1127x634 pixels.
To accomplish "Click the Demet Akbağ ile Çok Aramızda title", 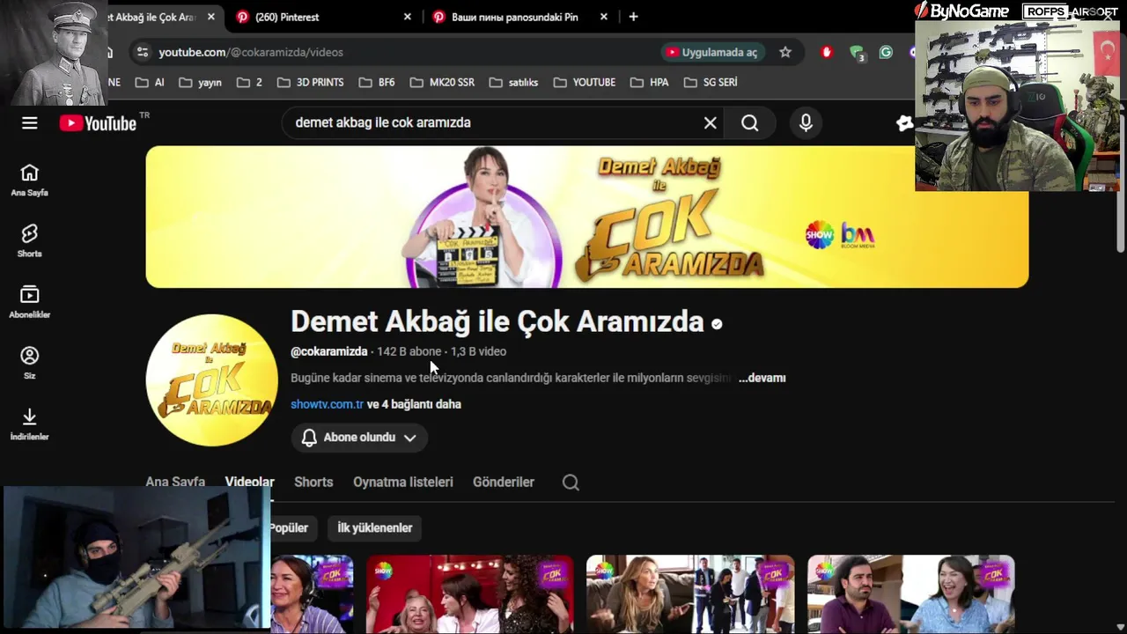I will pos(497,321).
